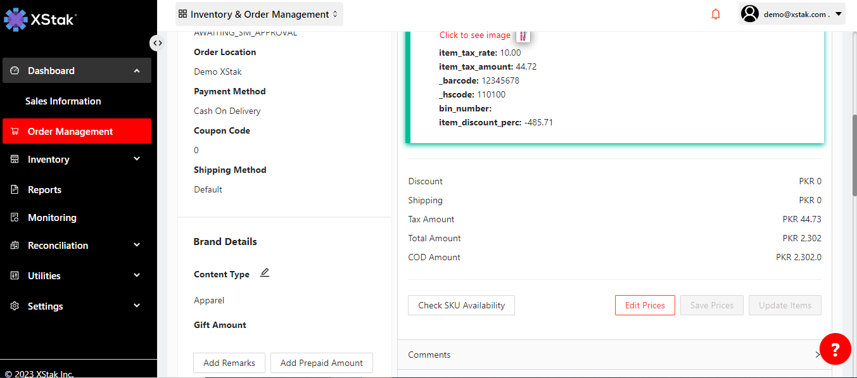The width and height of the screenshot is (857, 378).
Task: Open Inventory & Order Management module dropdown
Action: [259, 14]
